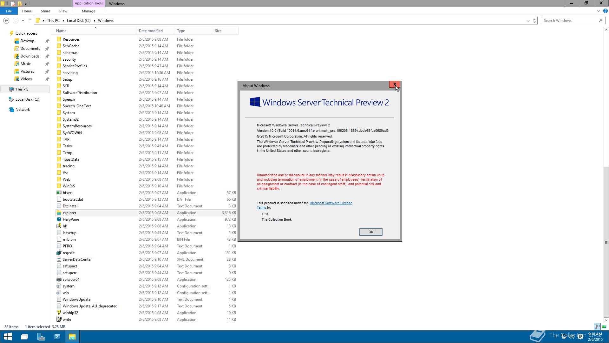Refresh the current folder view
Viewport: 609px width, 343px height.
(534, 21)
